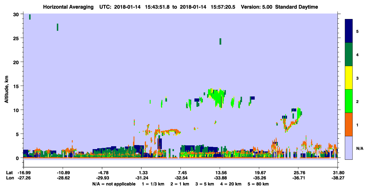Click the dark green colorbar segment labeled 4
The height and width of the screenshot is (192, 375).
[349, 54]
